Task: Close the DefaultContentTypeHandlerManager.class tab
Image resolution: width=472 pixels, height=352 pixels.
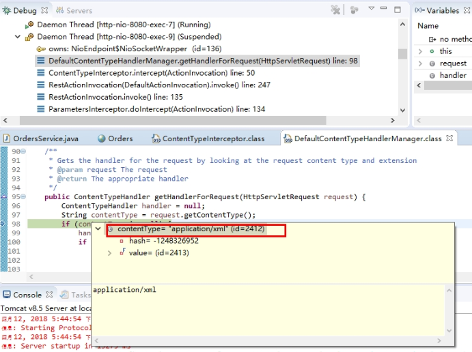Action: (x=449, y=138)
